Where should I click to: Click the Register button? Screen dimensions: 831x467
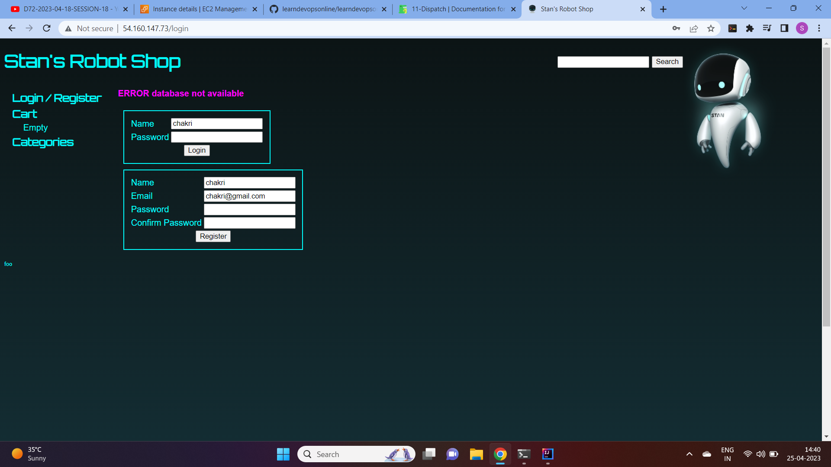click(213, 236)
